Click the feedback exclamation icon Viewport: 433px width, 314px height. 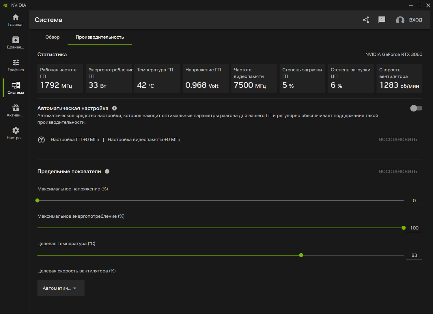(x=382, y=20)
